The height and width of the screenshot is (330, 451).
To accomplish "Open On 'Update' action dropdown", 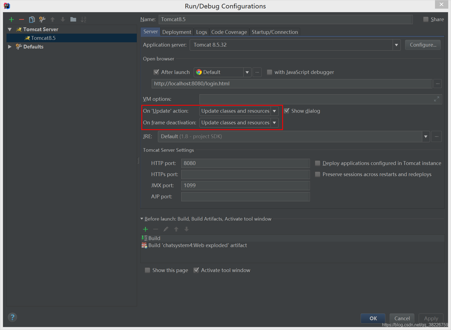I will click(274, 111).
